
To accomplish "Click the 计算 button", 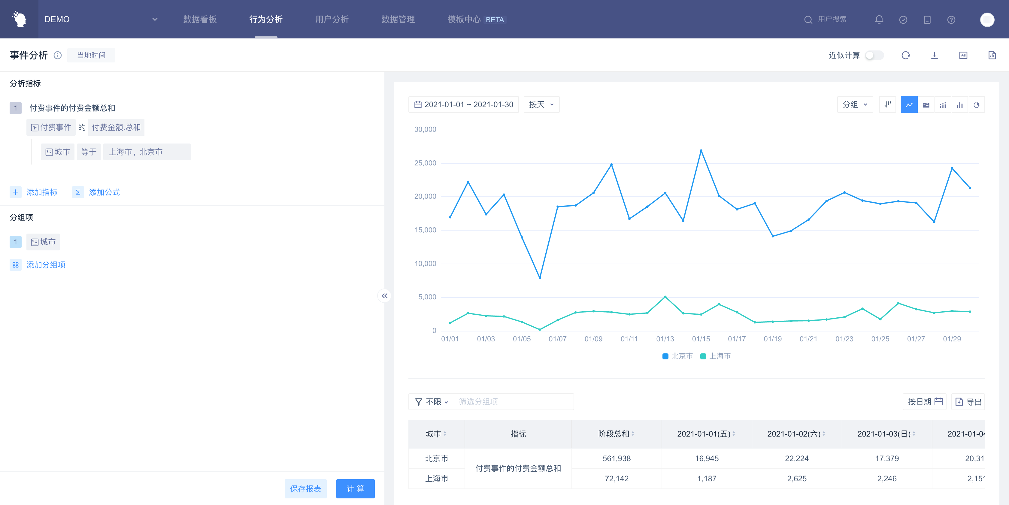I will tap(355, 488).
